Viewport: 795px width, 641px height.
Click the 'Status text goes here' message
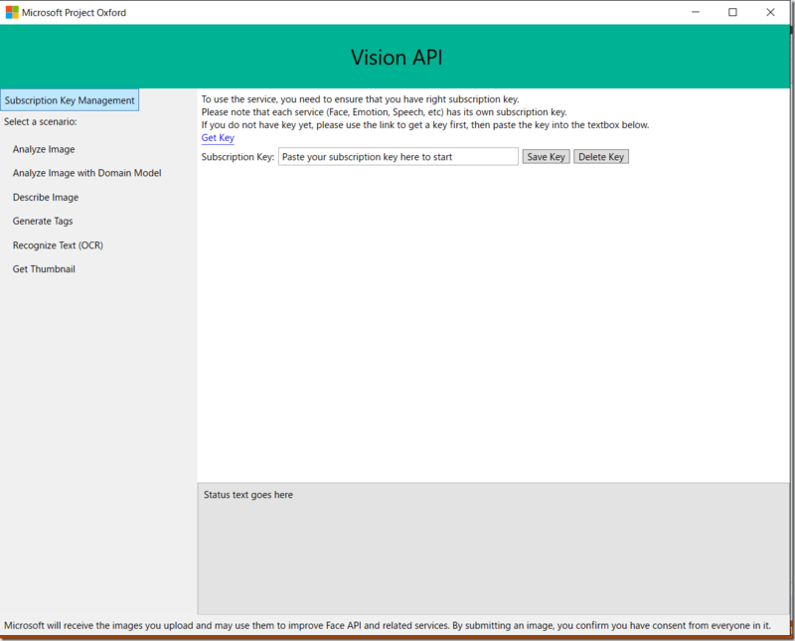(x=247, y=495)
